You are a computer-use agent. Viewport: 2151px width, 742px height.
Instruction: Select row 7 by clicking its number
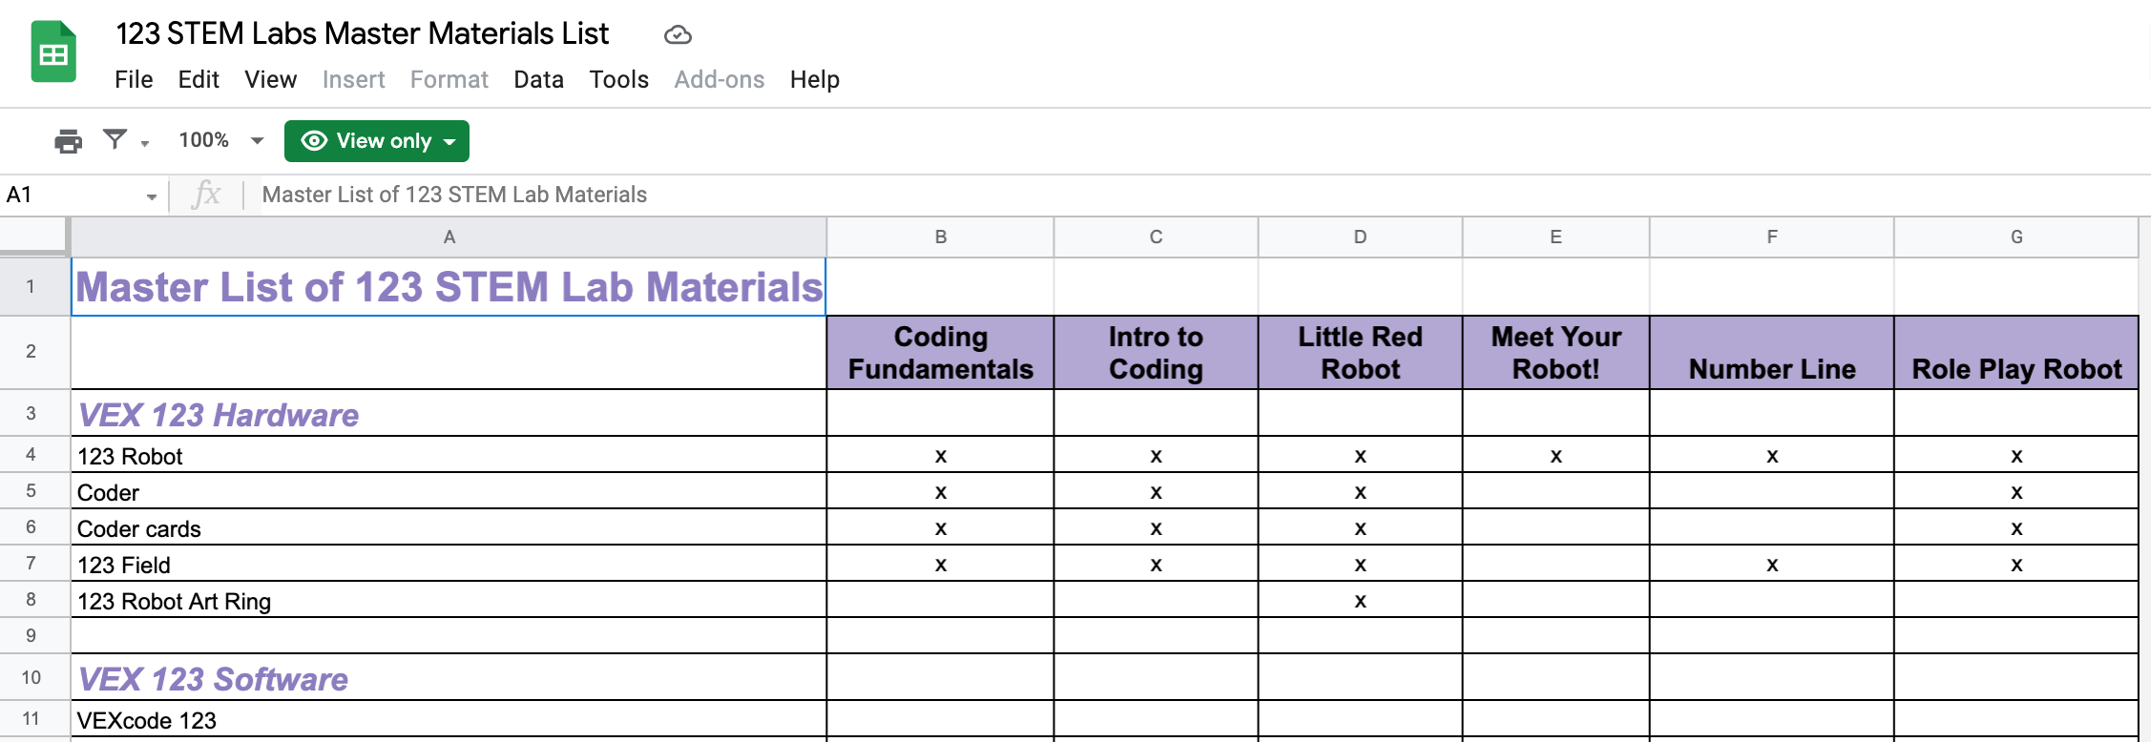(32, 564)
